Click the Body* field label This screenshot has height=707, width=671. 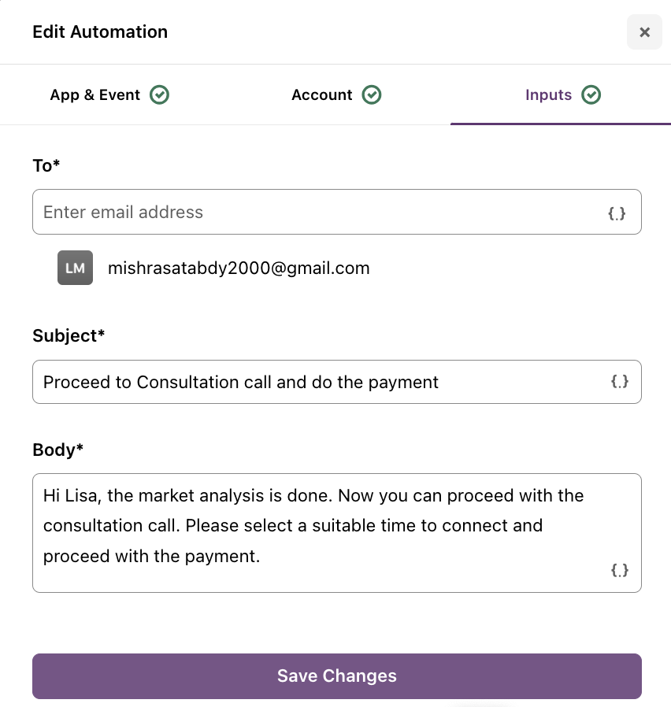point(57,450)
